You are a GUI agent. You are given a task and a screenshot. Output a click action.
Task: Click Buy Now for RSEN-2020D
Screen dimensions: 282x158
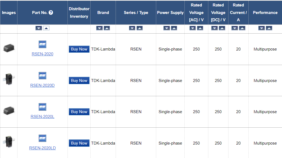tap(79, 81)
